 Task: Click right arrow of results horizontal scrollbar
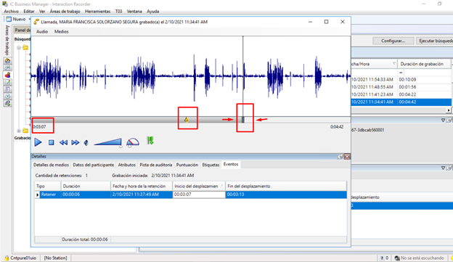[449, 110]
